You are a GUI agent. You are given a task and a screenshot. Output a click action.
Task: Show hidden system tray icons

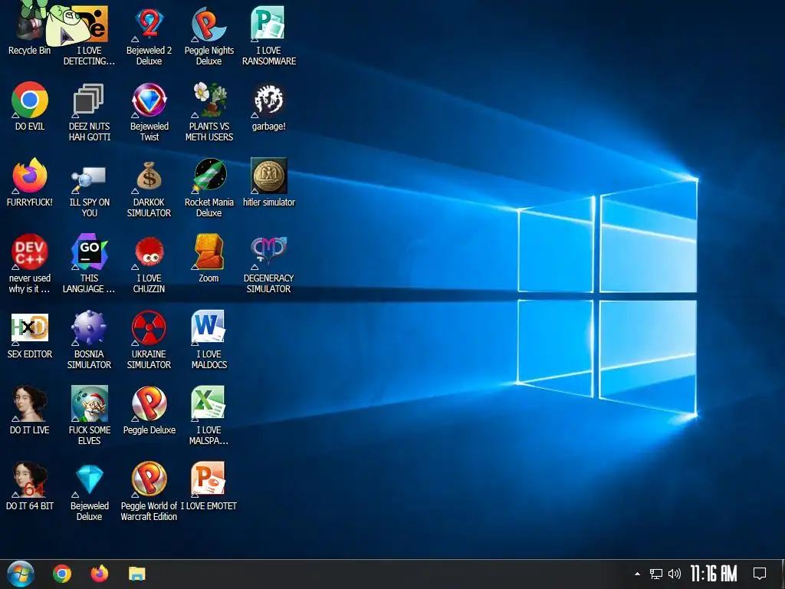coord(637,574)
